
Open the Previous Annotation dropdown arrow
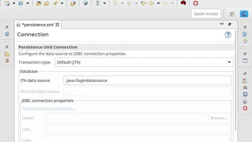pos(136,3)
